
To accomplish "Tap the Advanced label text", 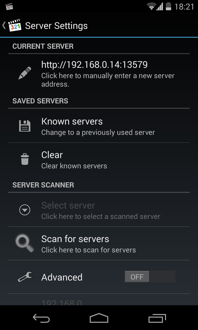I will (x=62, y=277).
